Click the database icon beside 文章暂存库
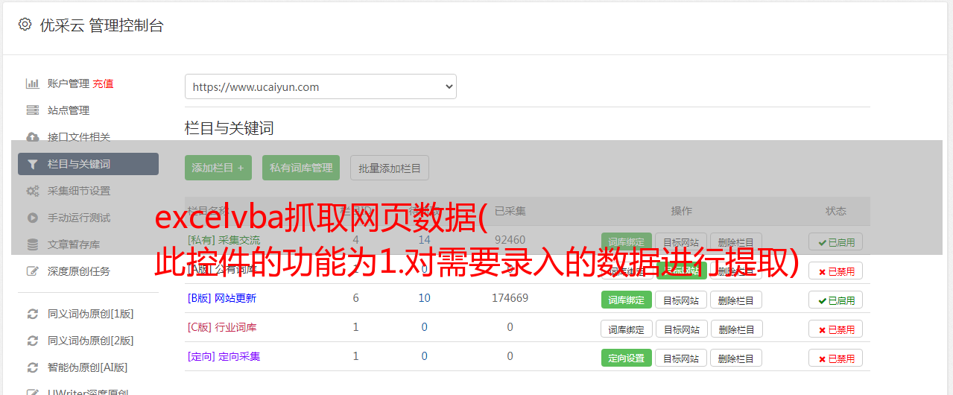 point(33,244)
